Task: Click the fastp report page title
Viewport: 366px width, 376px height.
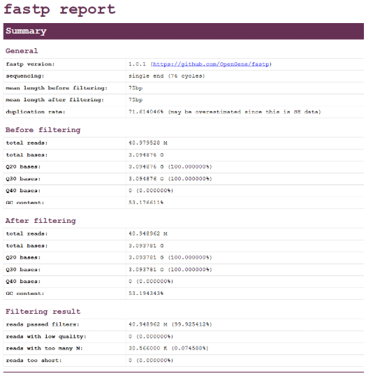Action: tap(59, 10)
